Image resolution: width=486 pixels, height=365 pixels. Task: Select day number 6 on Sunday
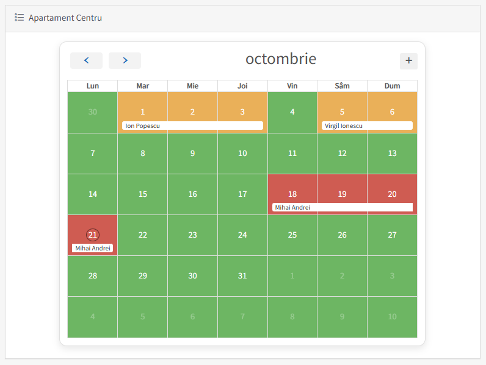click(x=392, y=112)
